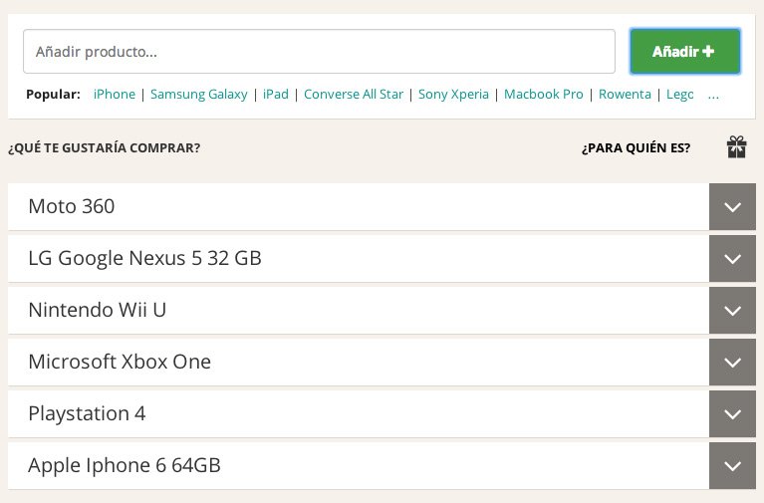Show more popular products via ellipsis
Viewport: 764px width, 503px height.
point(713,95)
